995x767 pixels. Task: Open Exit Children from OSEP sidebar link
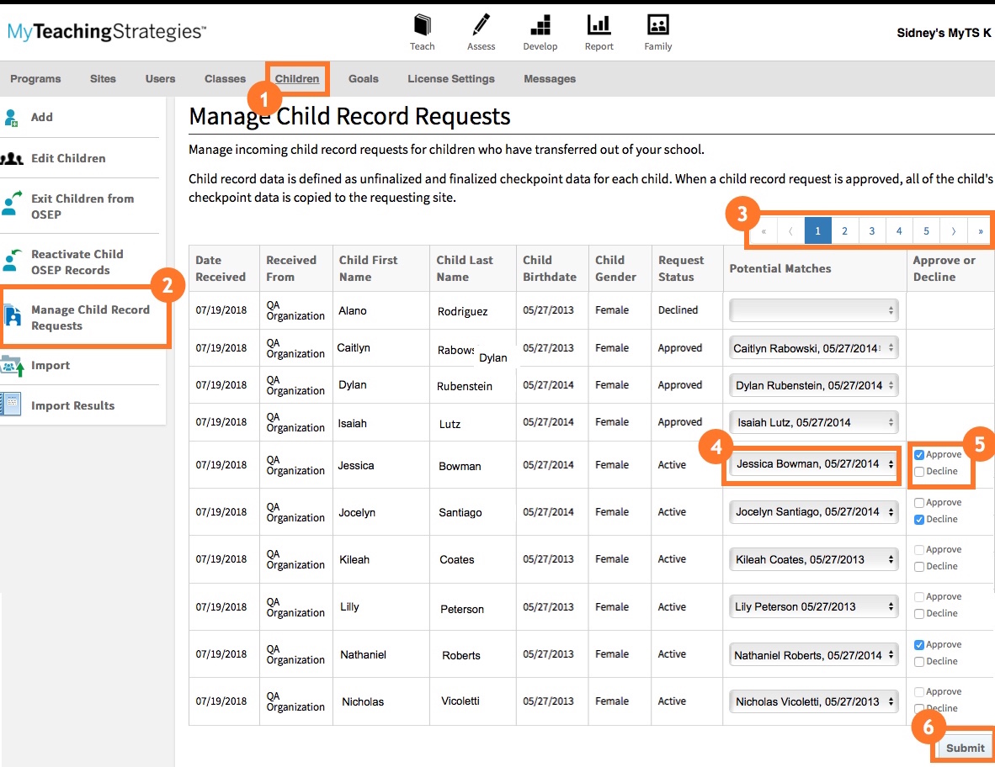pyautogui.click(x=82, y=206)
